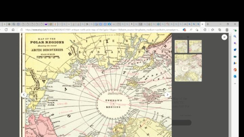Open sidebar Games icon
This screenshot has height=137, width=244.
[235, 63]
